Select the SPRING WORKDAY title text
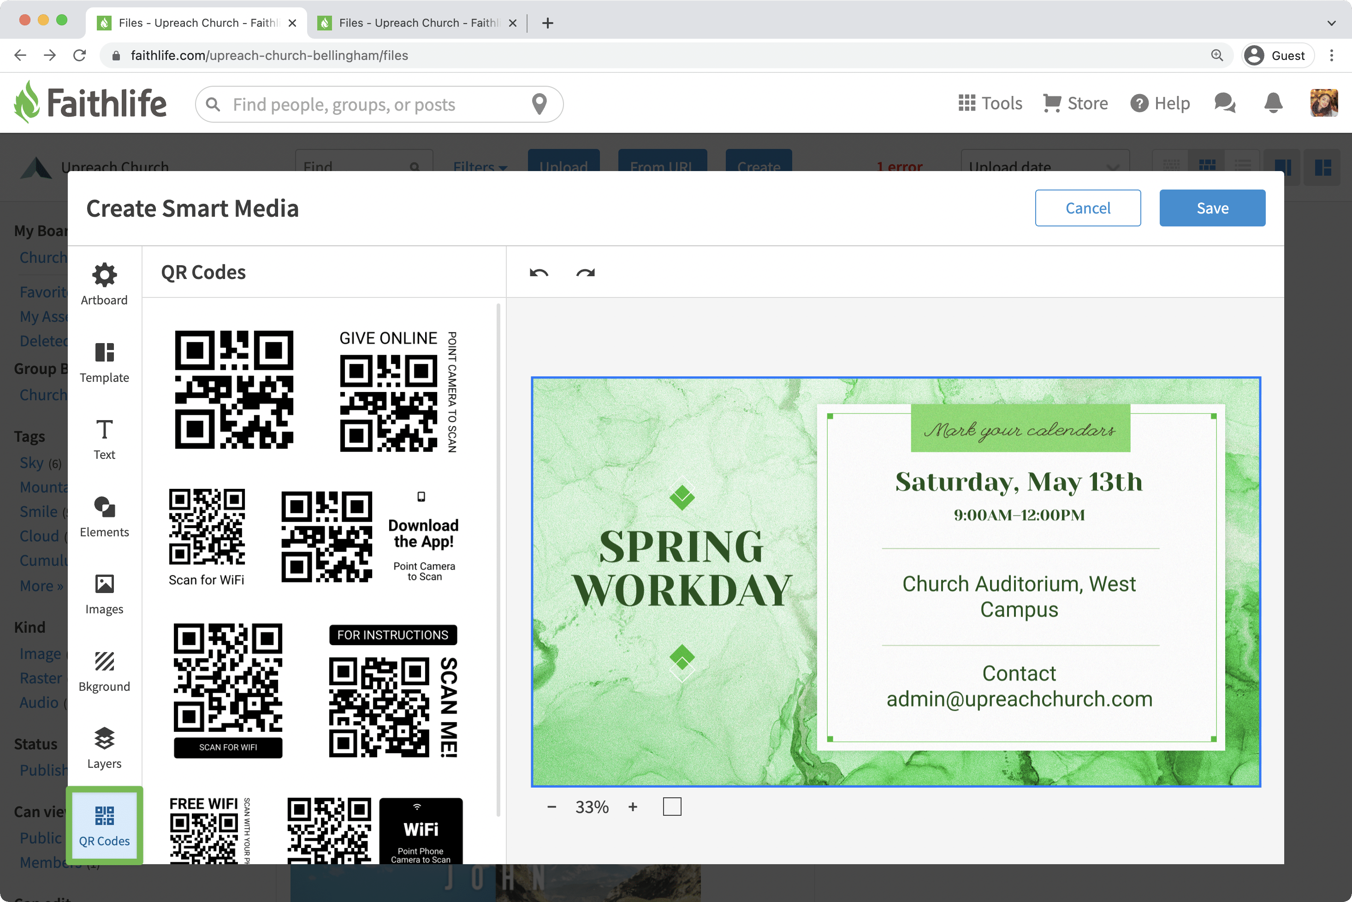Screen dimensions: 1352x902 682,568
